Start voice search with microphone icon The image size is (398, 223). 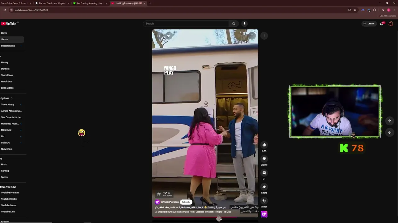pyautogui.click(x=244, y=24)
